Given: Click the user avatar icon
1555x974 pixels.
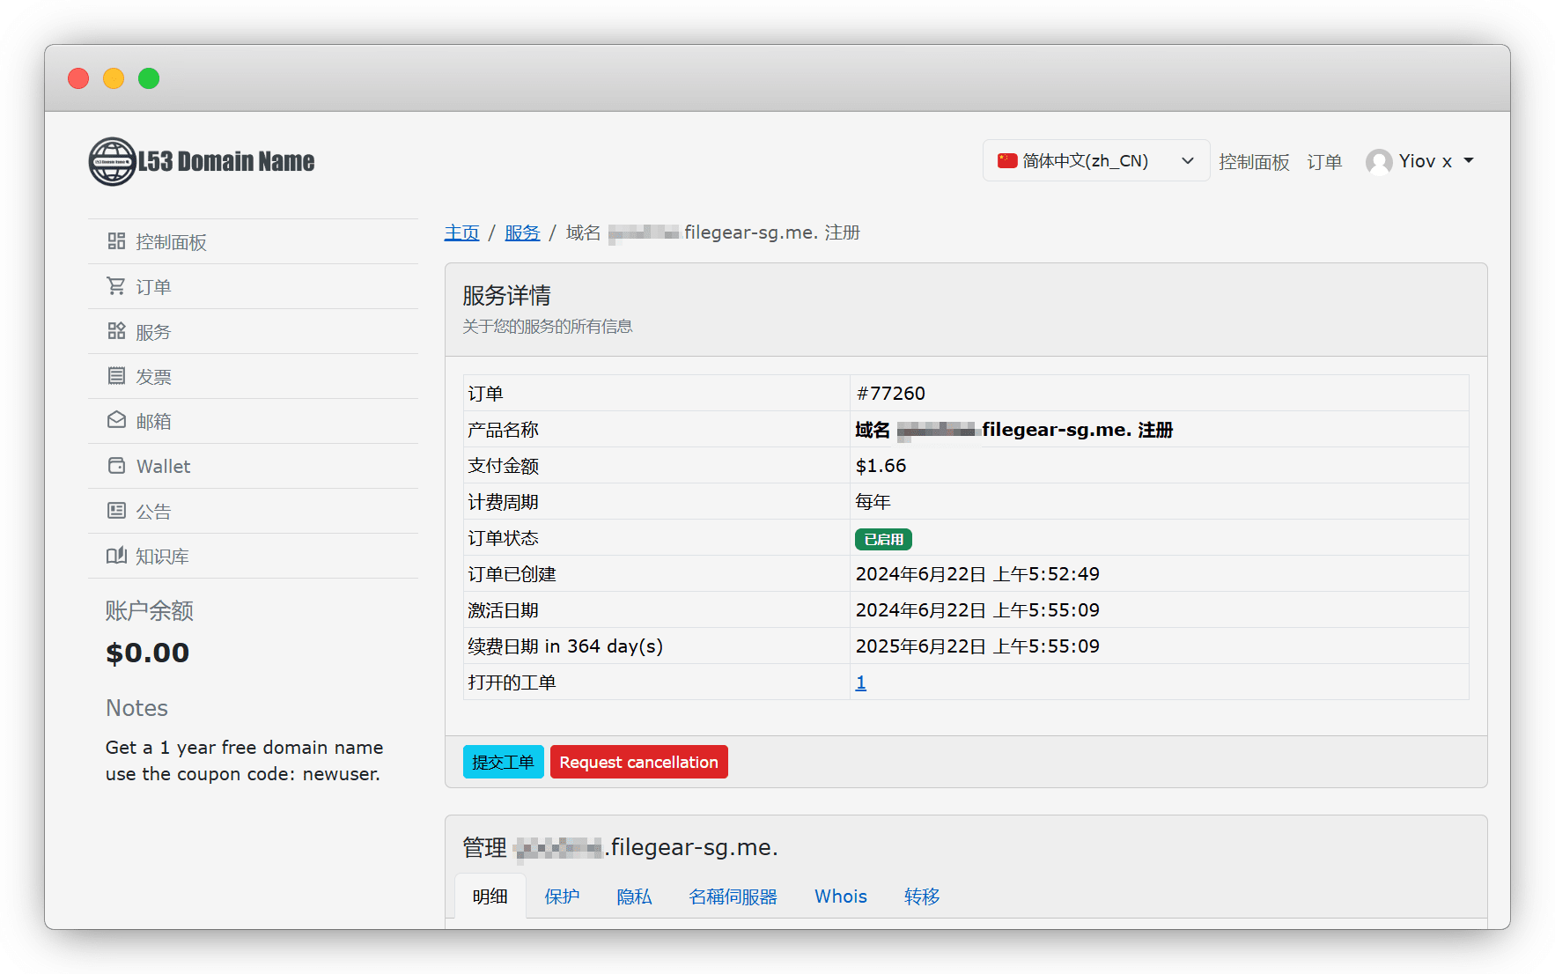Looking at the screenshot, I should (1378, 161).
